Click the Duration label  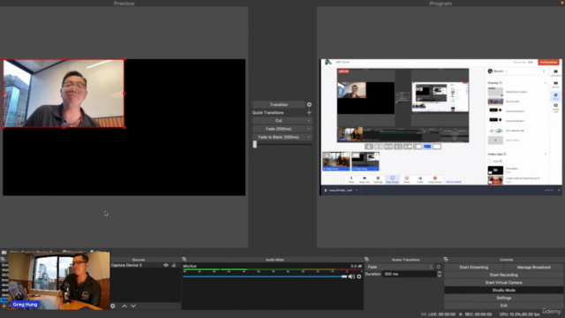tap(373, 274)
